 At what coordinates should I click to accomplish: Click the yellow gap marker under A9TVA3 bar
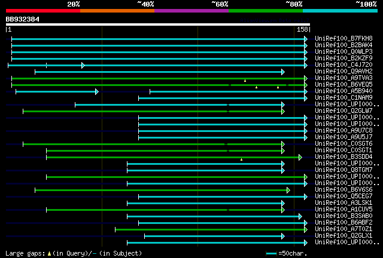coord(245,81)
